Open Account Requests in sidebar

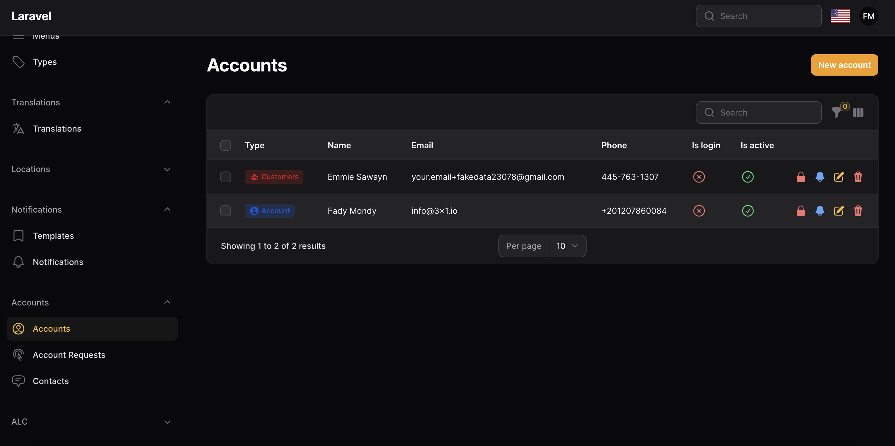pyautogui.click(x=69, y=355)
